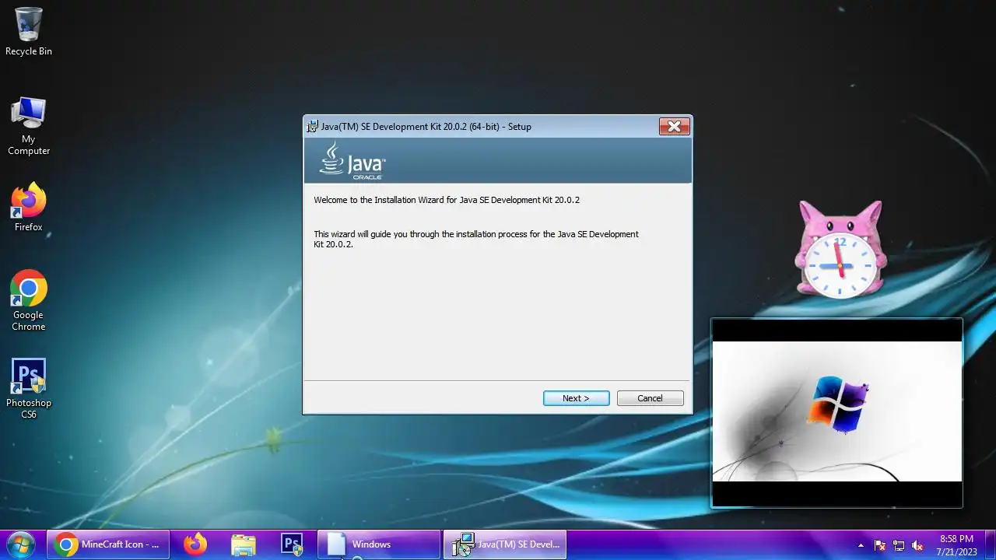
Task: Open the network tray icon
Action: (x=899, y=545)
